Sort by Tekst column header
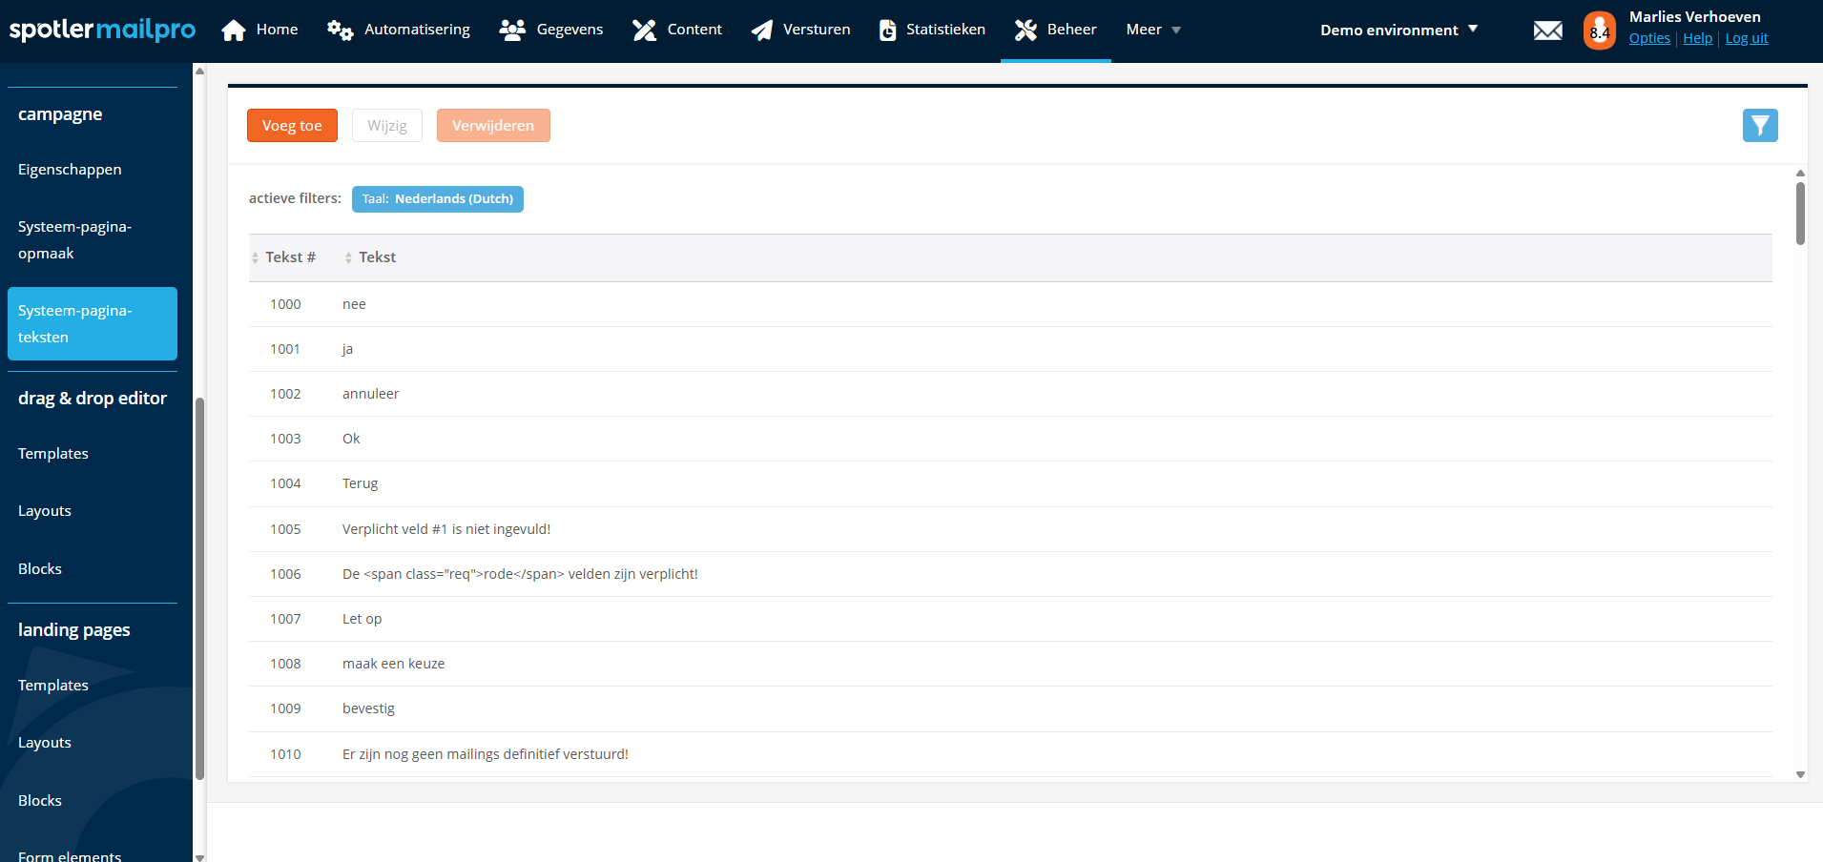1823x862 pixels. coord(377,257)
